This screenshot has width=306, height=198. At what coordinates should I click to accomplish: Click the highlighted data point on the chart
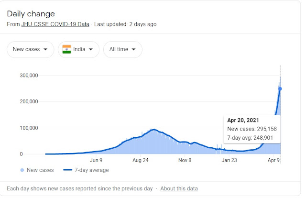click(x=280, y=89)
